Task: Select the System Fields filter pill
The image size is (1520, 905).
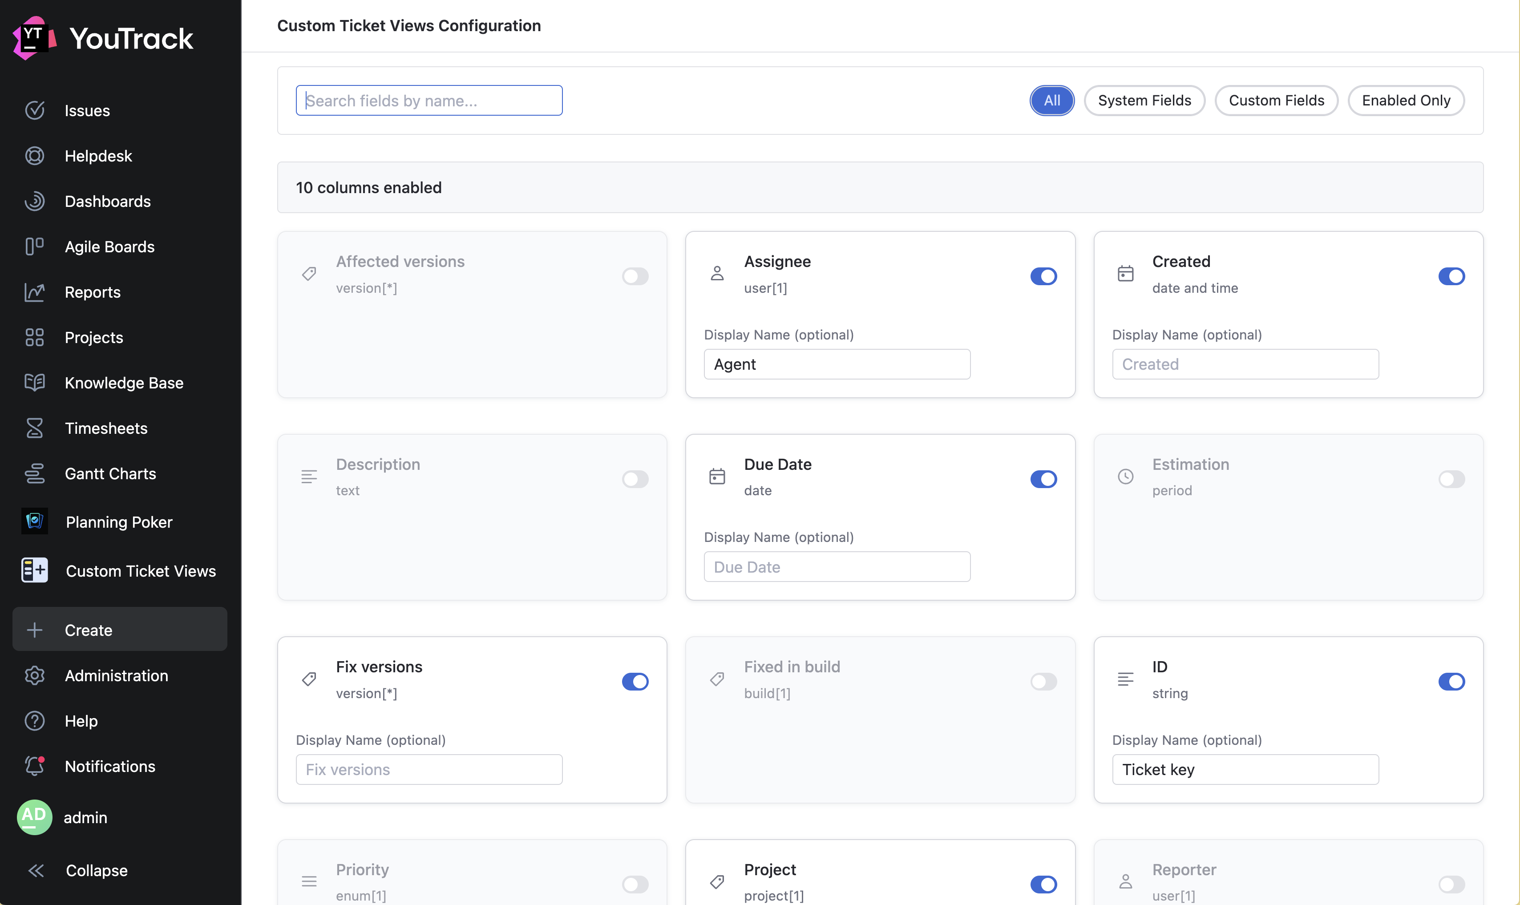Action: pos(1144,100)
